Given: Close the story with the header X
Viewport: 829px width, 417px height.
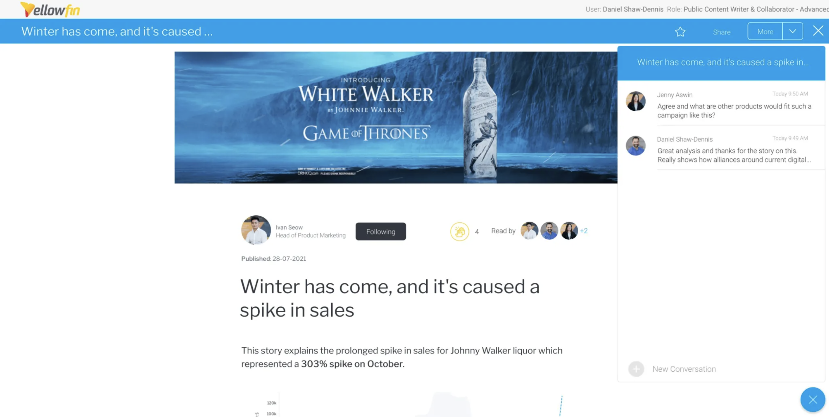Looking at the screenshot, I should pos(818,31).
